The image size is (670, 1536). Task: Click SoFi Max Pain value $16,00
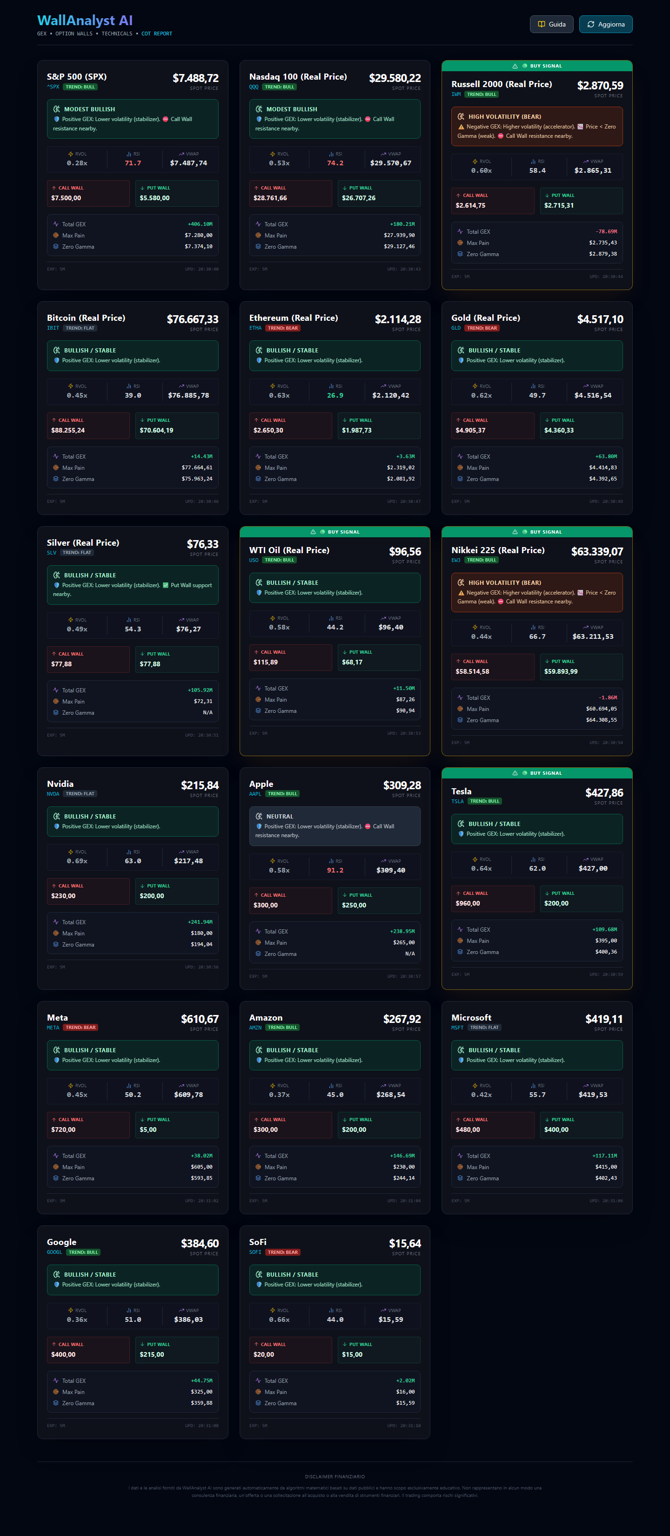(405, 1392)
